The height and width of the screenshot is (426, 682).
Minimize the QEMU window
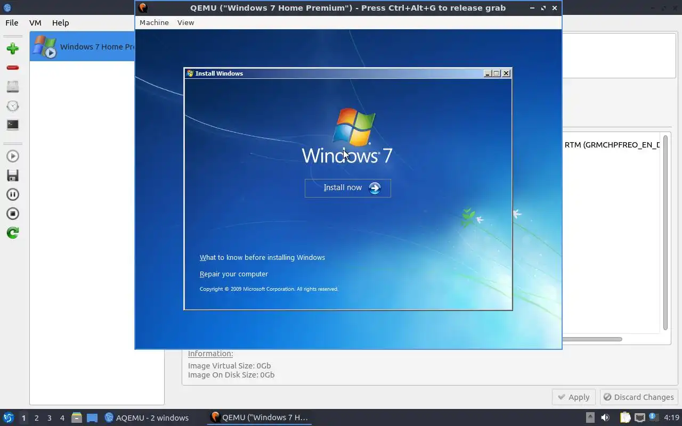[532, 8]
